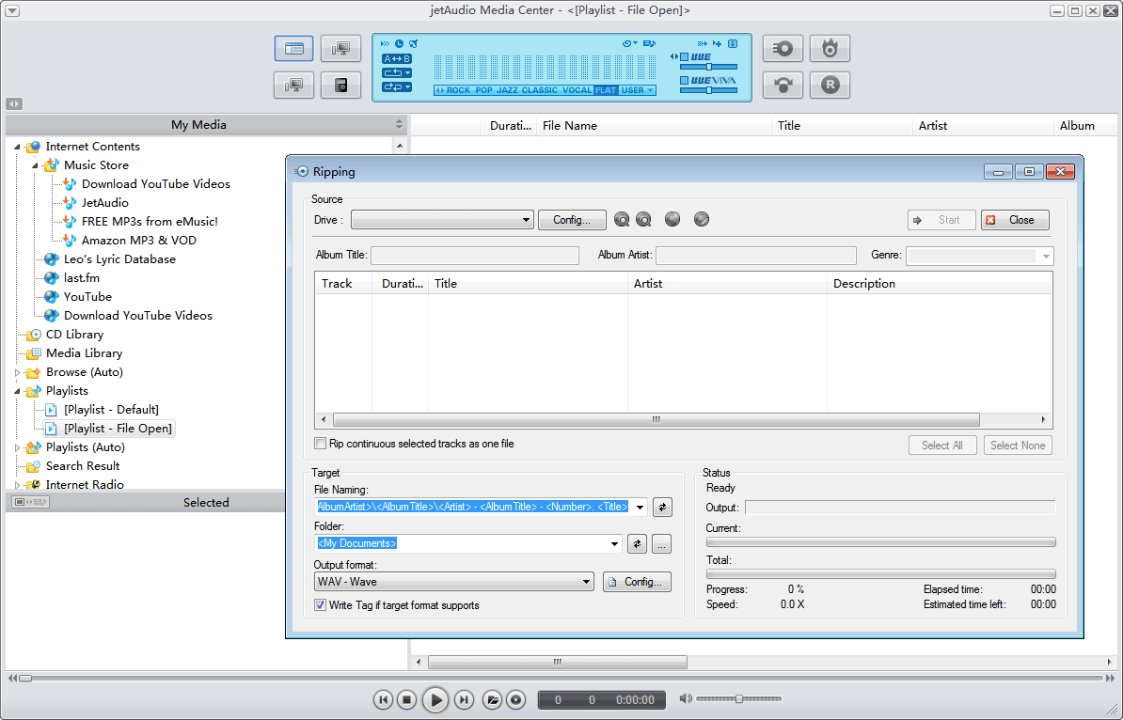Open the Folder dropdown arrow
The height and width of the screenshot is (720, 1123).
pyautogui.click(x=614, y=544)
